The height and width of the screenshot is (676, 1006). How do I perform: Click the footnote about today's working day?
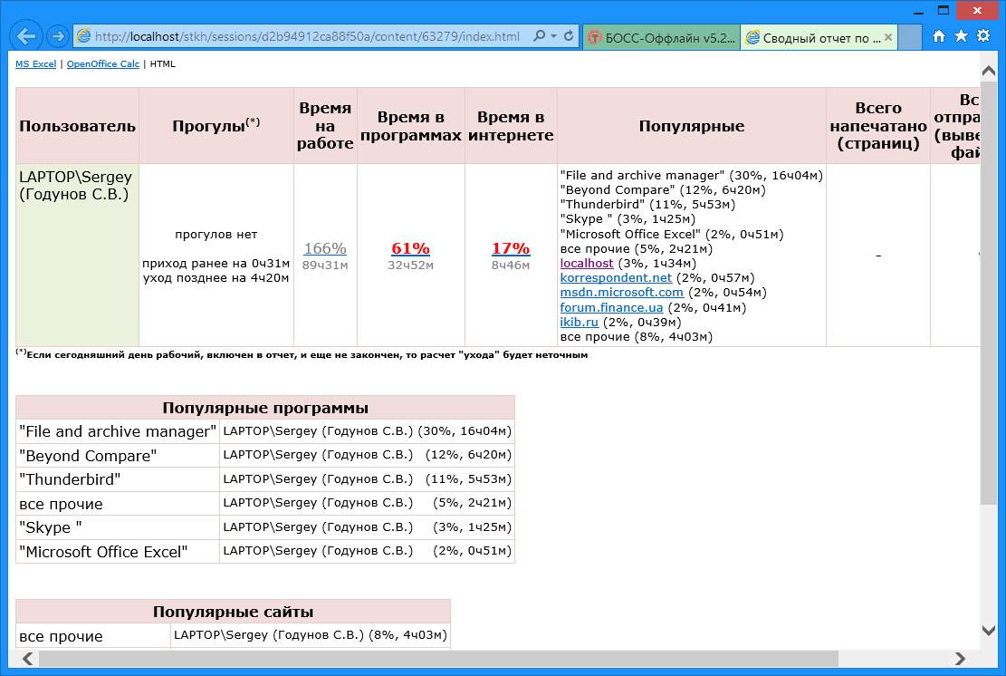click(302, 354)
